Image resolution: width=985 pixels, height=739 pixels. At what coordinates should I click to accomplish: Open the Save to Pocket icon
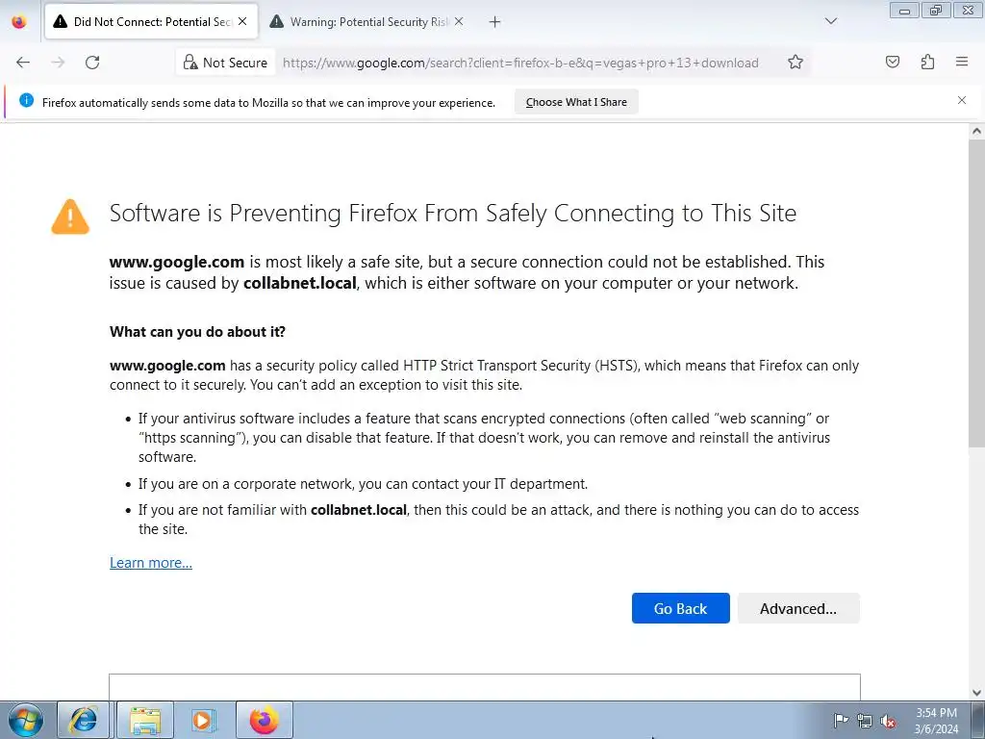point(893,62)
